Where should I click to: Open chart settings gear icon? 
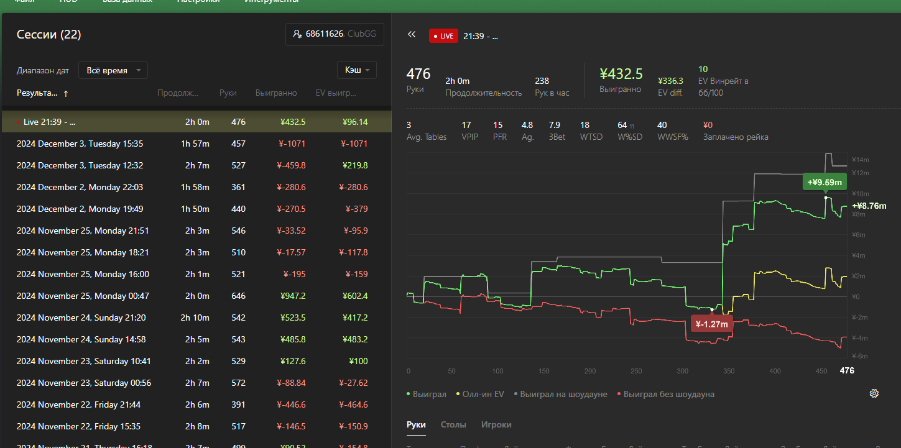click(874, 393)
